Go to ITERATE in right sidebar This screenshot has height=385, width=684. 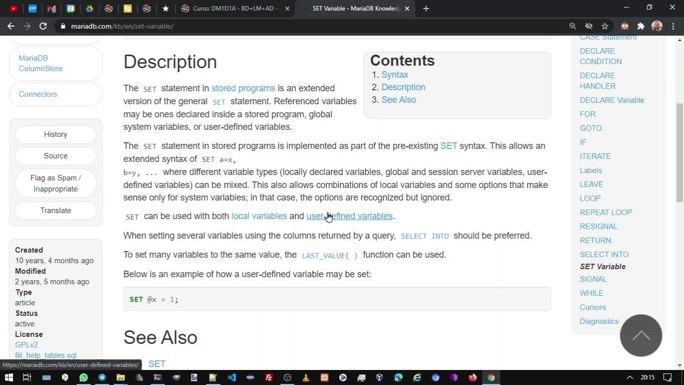tap(595, 156)
